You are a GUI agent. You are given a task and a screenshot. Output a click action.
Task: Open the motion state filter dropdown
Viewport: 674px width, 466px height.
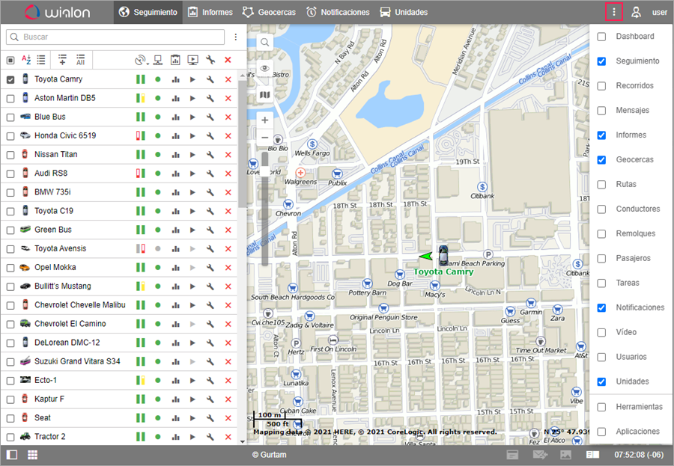(x=141, y=60)
